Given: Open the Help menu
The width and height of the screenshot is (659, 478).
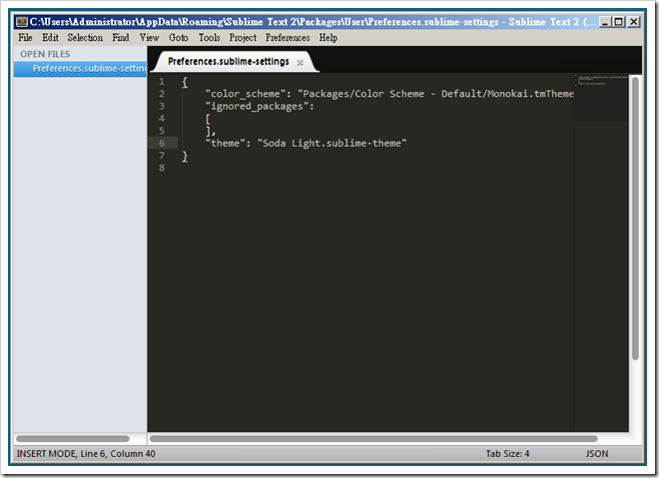Looking at the screenshot, I should (329, 38).
